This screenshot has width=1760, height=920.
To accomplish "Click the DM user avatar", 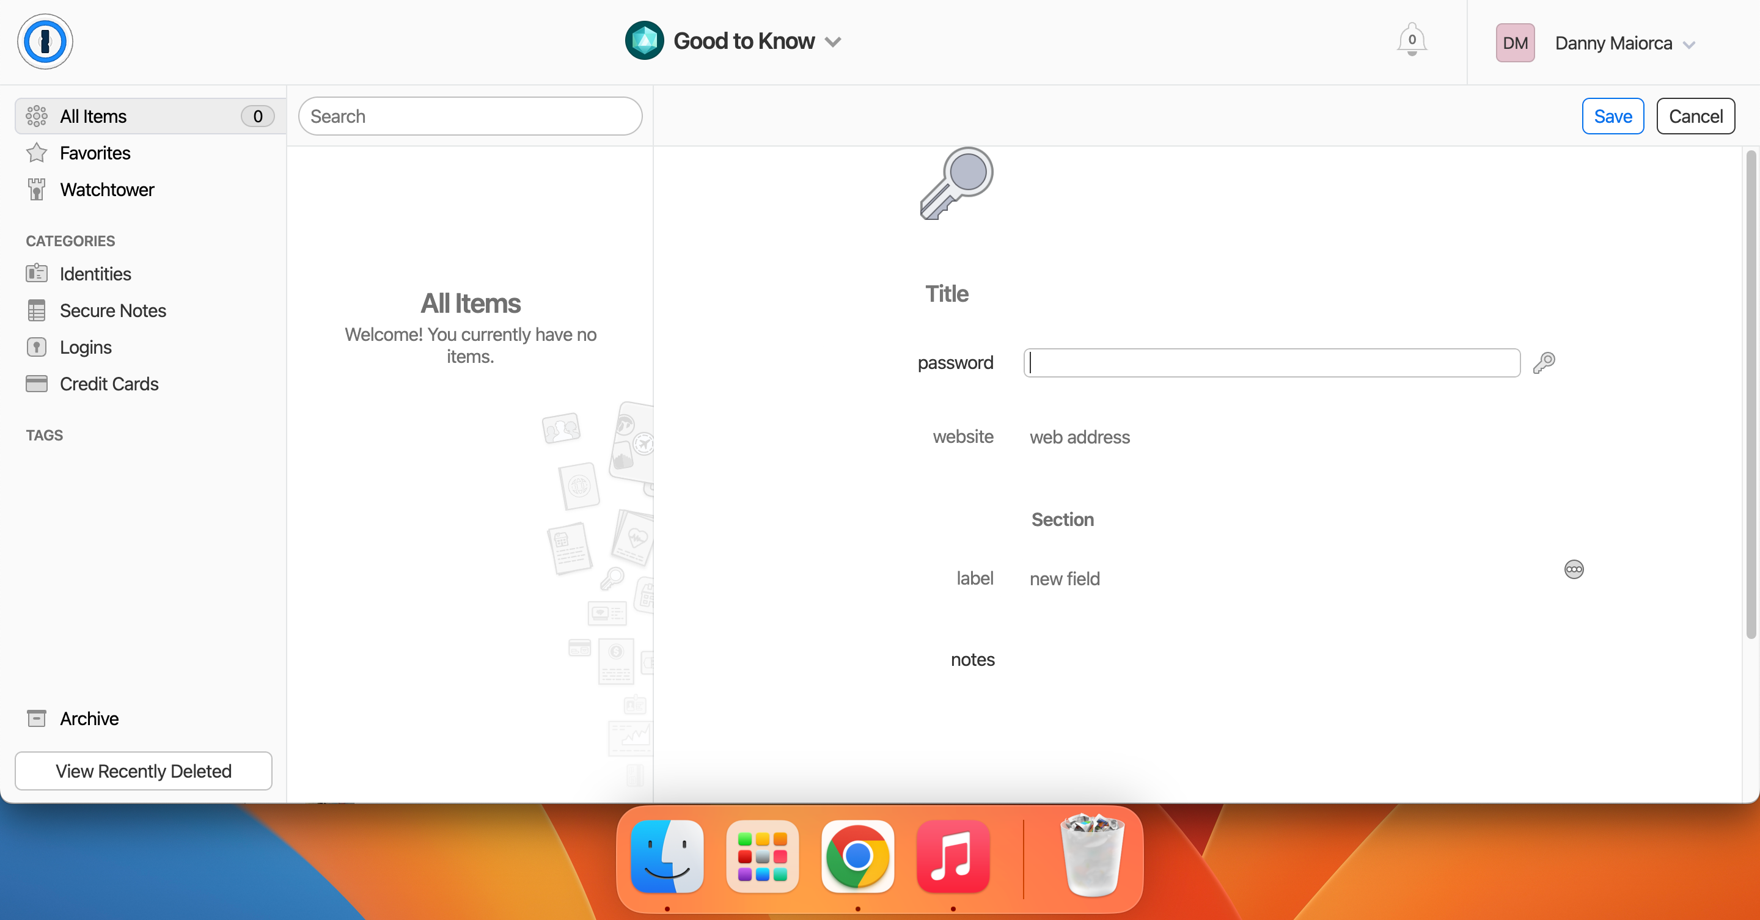I will (x=1515, y=43).
